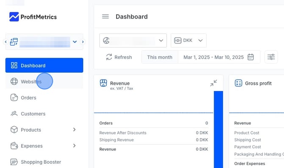Open Shopping Booster in the sidebar
Viewport: 284px width, 168px height.
point(44,162)
